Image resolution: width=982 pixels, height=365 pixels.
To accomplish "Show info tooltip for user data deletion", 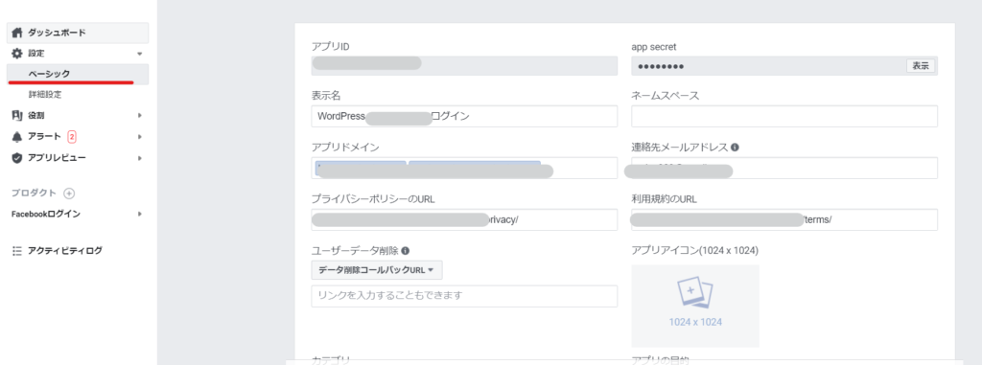I will click(406, 250).
